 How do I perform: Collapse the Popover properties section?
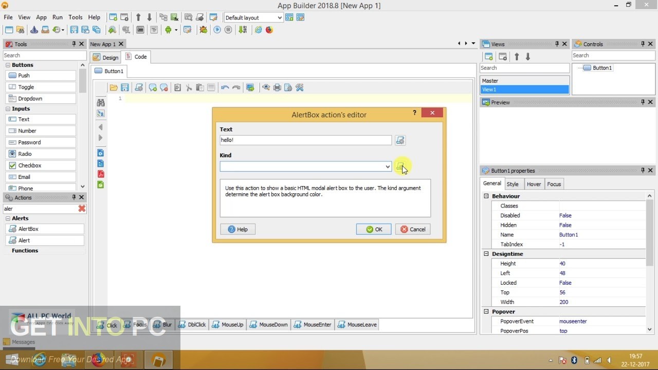486,311
